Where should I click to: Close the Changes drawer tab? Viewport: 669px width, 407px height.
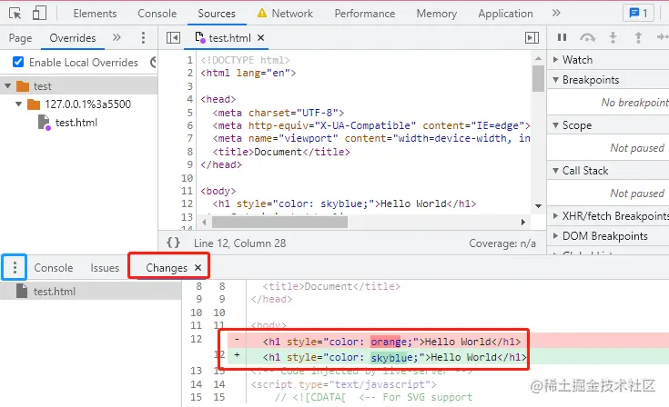click(x=198, y=267)
